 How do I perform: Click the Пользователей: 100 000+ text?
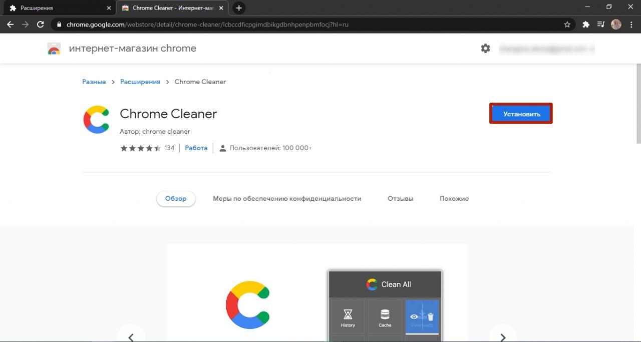(x=271, y=148)
